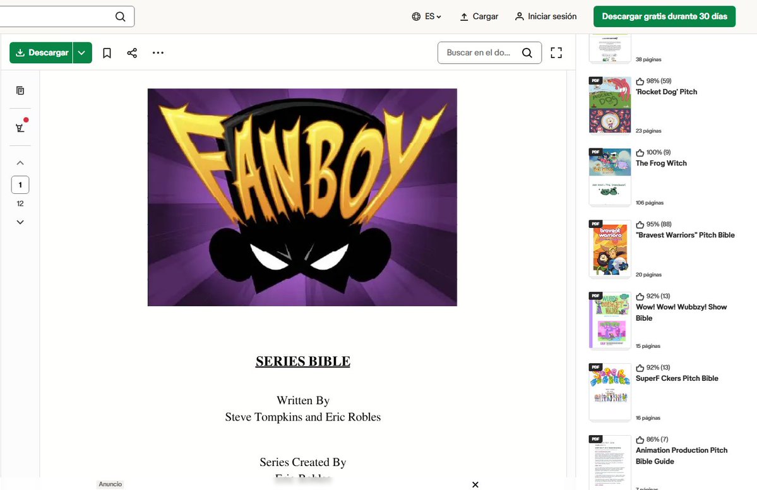Click the '16 páginas' label
Screen dimensions: 757x490
tap(648, 418)
